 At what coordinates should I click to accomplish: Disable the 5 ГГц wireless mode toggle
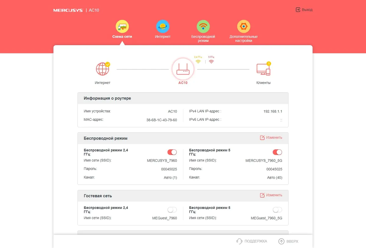(x=277, y=152)
